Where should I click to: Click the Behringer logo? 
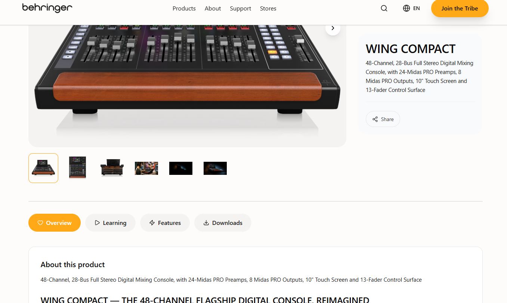click(x=47, y=8)
